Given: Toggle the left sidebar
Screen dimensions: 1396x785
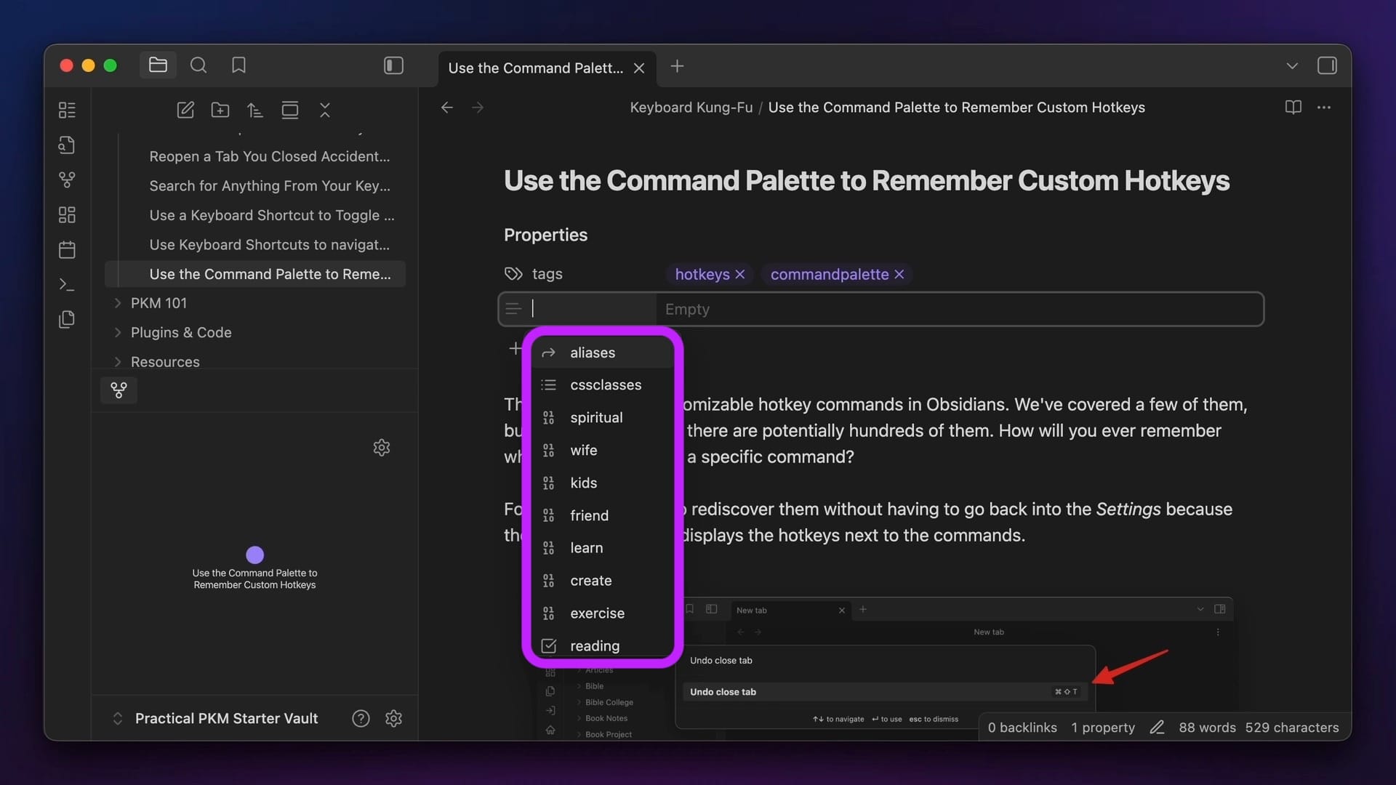Looking at the screenshot, I should 393,65.
